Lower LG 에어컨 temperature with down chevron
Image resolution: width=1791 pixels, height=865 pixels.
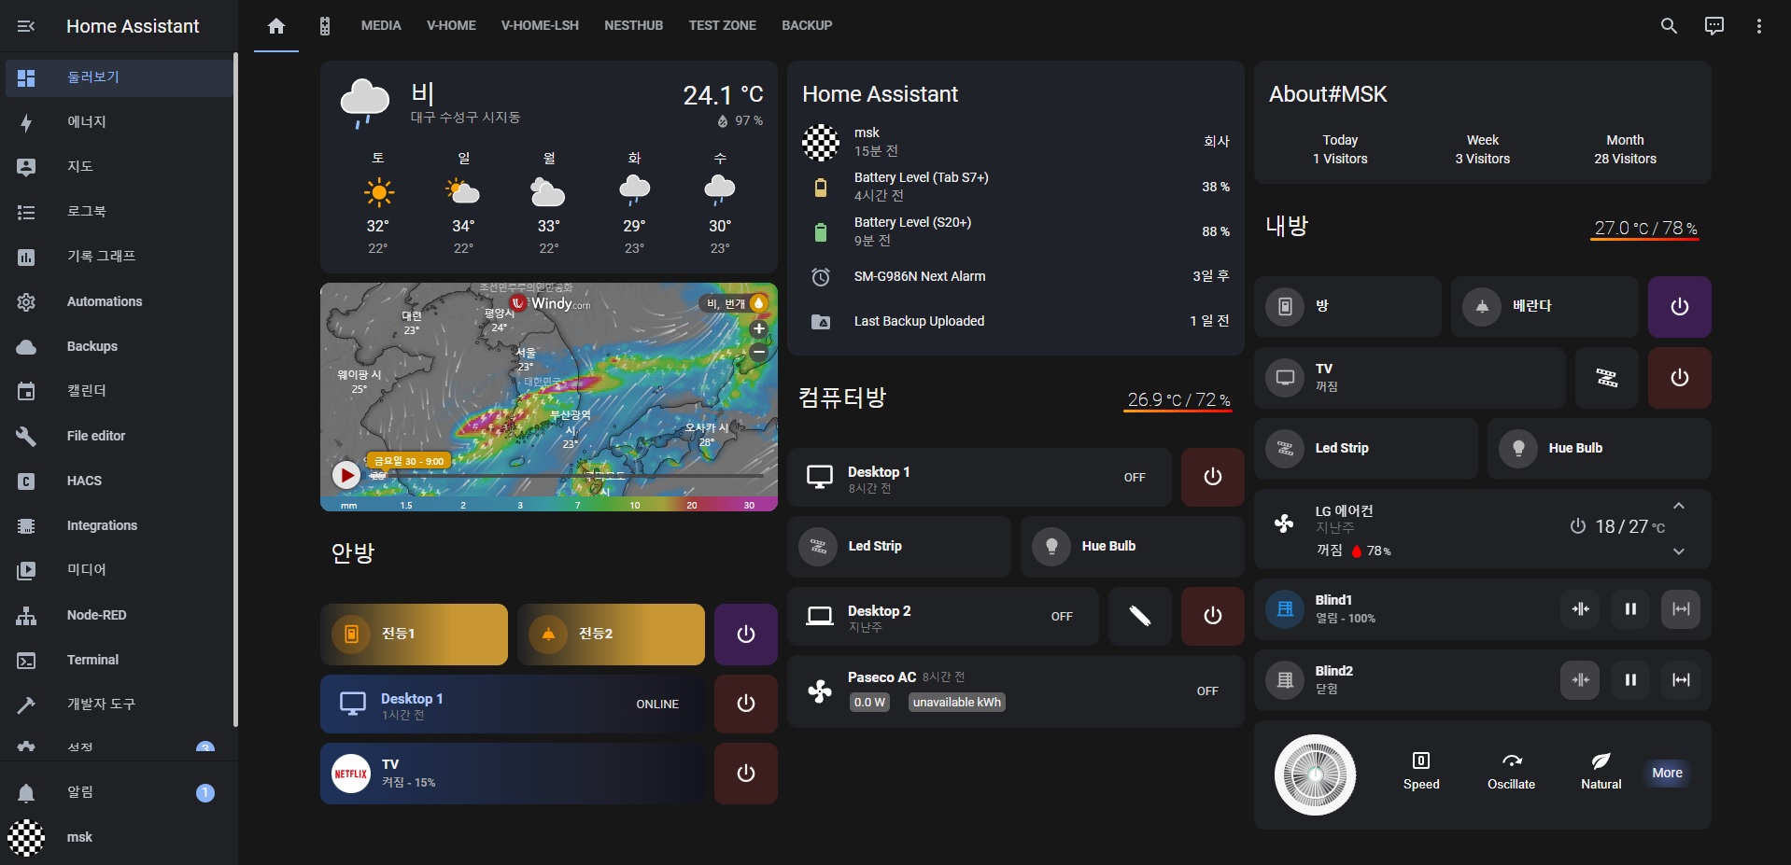pyautogui.click(x=1678, y=551)
